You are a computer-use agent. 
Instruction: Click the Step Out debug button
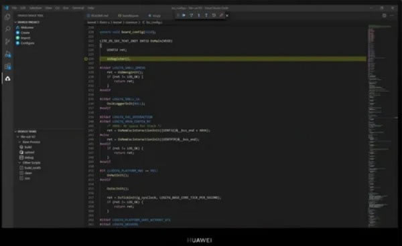[206, 15]
